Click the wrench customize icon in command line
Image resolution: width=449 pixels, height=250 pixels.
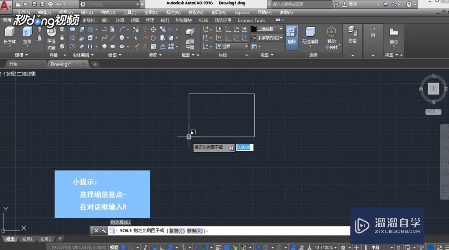pyautogui.click(x=104, y=231)
